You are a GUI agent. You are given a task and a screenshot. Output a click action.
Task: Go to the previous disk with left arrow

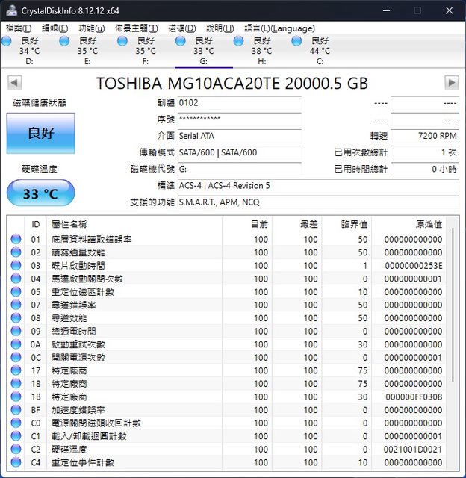[x=13, y=82]
